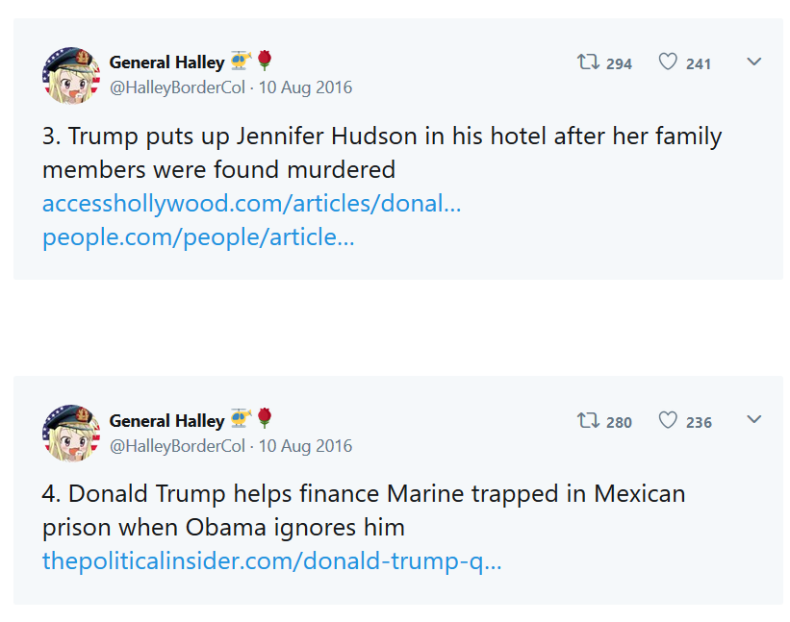This screenshot has width=790, height=622.
Task: Click the avatar on the Mexican prison tweet
Action: (x=71, y=434)
